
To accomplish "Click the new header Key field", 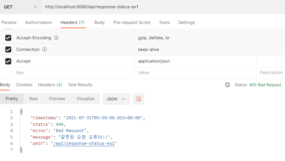I will pyautogui.click(x=74, y=73).
